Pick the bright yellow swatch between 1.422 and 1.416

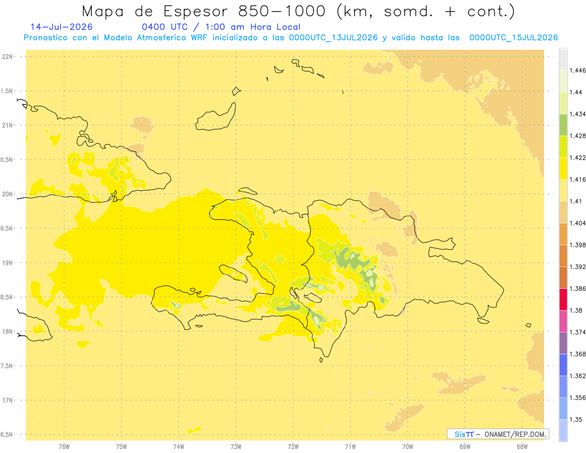click(563, 168)
